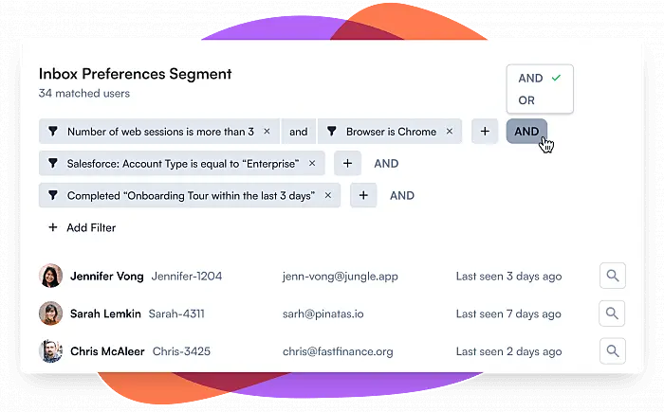Remove the Browser is Chrome filter
Viewport: 664px width, 412px height.
(449, 132)
